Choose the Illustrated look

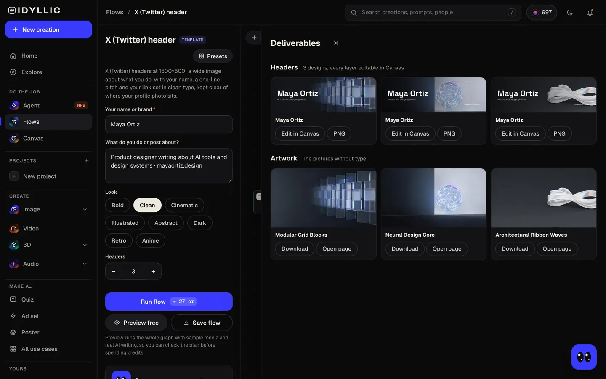[125, 223]
